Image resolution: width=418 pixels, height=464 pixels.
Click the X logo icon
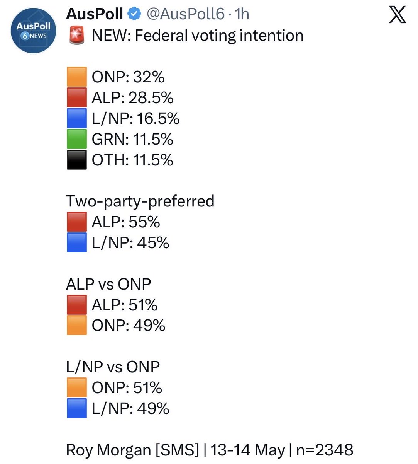pyautogui.click(x=397, y=15)
